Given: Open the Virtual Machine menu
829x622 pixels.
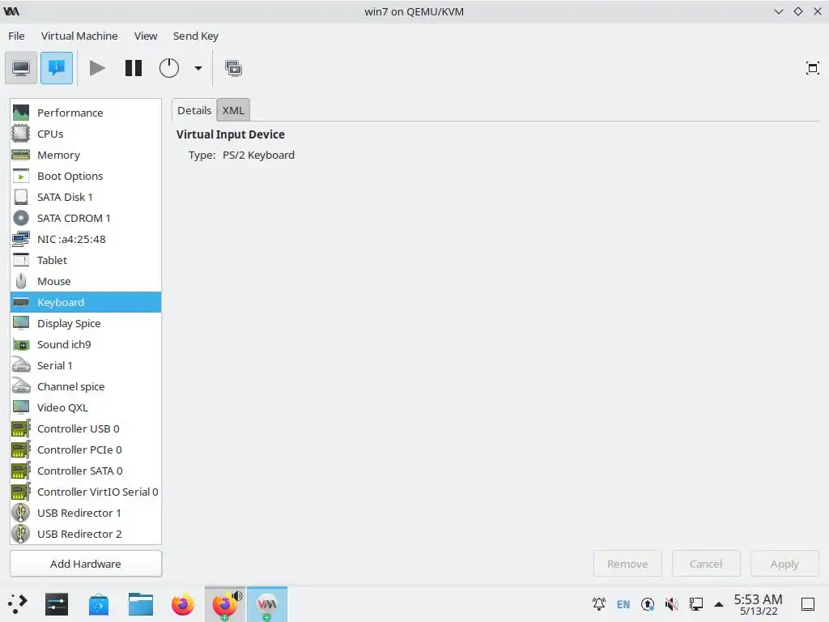Looking at the screenshot, I should (x=79, y=36).
